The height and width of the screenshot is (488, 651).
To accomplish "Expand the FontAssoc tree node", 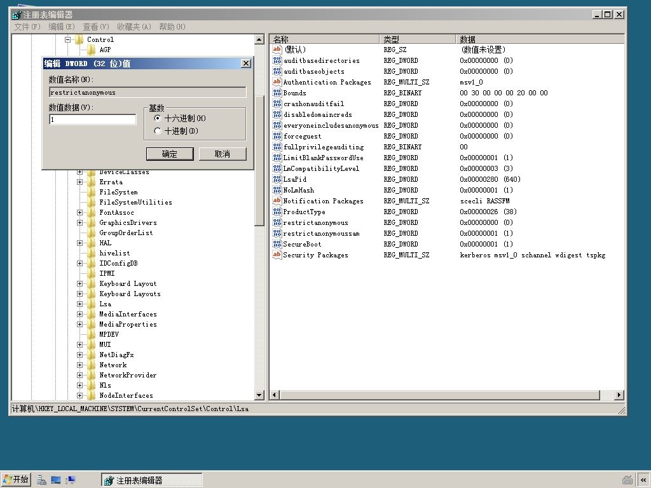I will [x=79, y=212].
